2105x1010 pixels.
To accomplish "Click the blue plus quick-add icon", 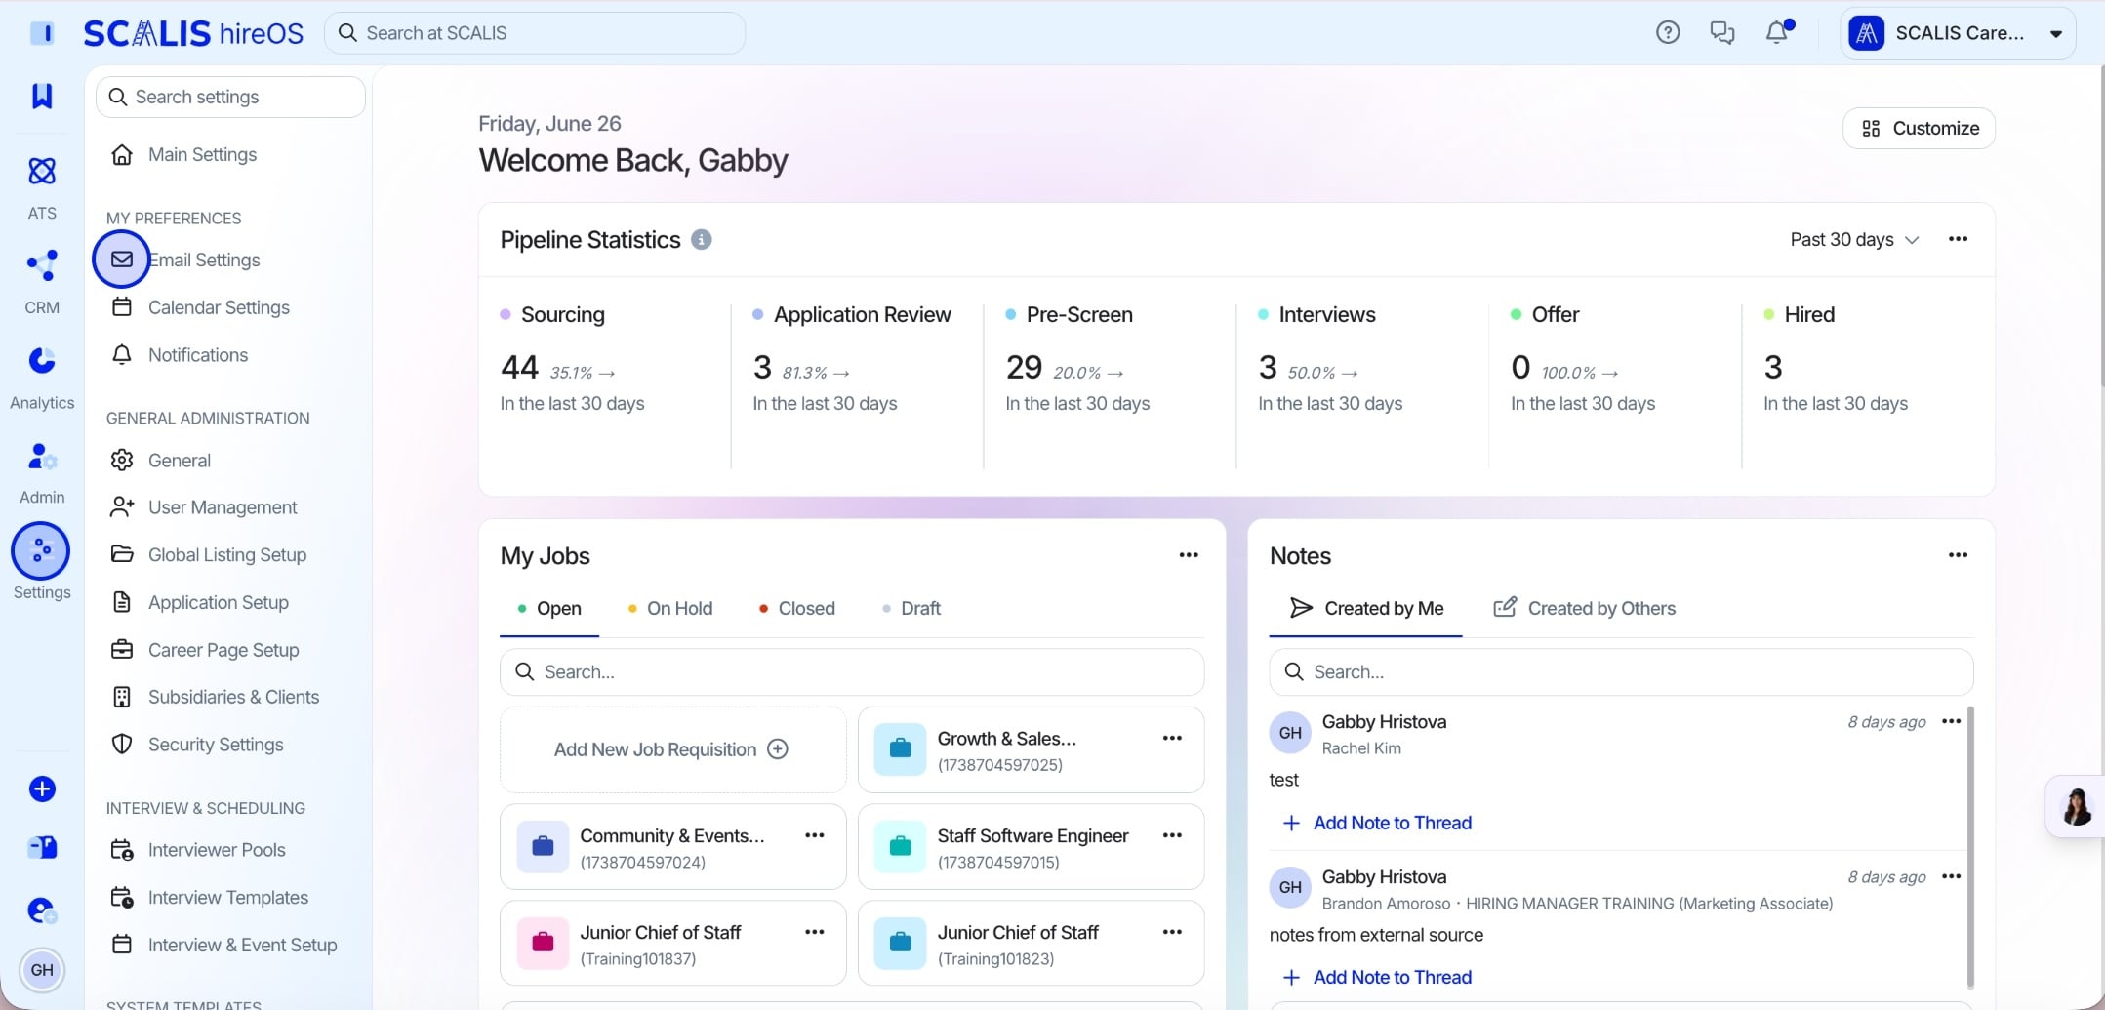I will point(42,788).
